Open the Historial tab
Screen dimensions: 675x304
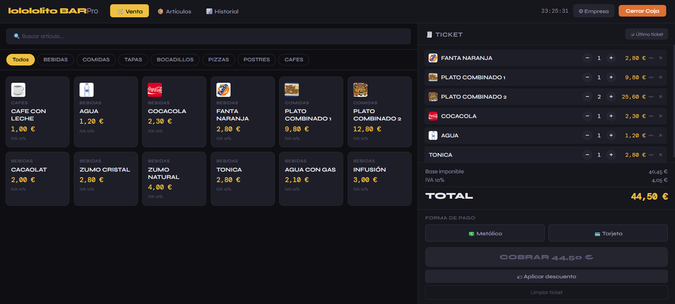click(x=222, y=11)
